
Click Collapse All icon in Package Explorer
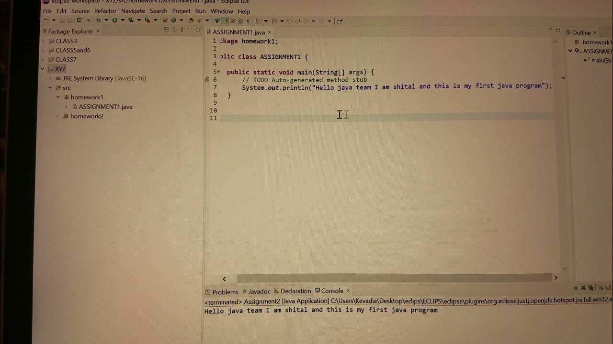point(166,30)
